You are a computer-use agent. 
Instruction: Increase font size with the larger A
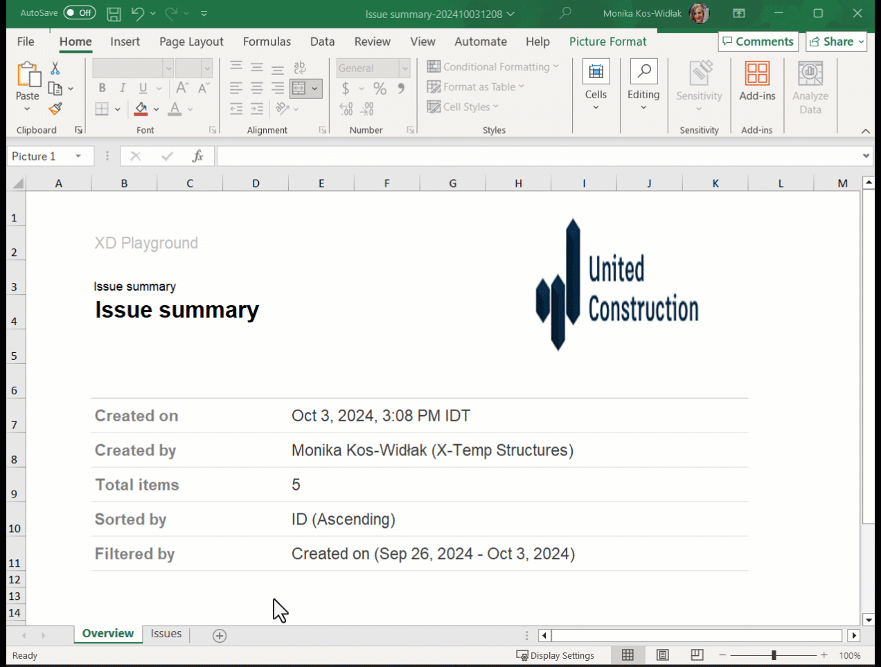(182, 88)
